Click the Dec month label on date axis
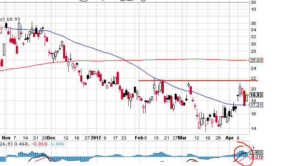 tap(51, 138)
